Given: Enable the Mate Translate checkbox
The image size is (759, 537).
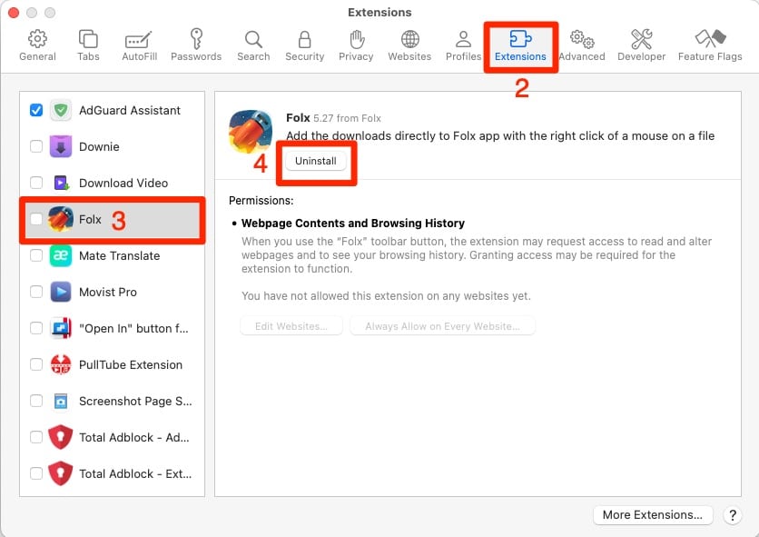Looking at the screenshot, I should pyautogui.click(x=36, y=255).
